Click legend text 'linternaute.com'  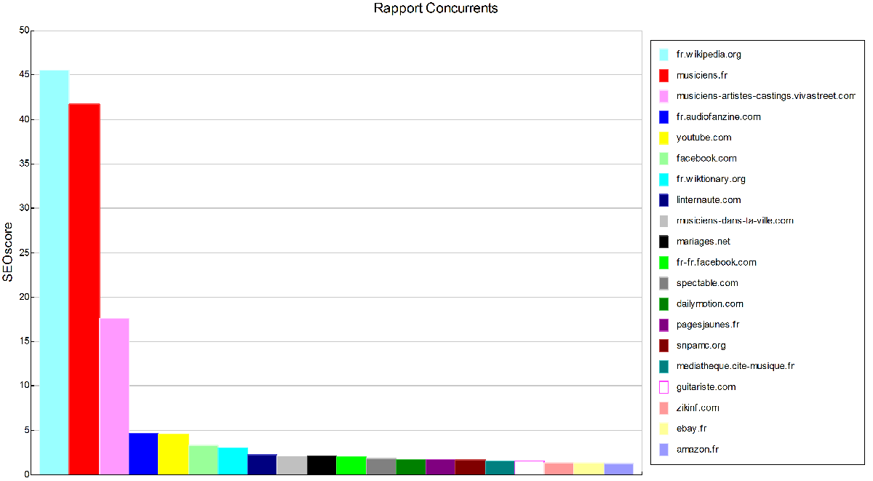(709, 200)
